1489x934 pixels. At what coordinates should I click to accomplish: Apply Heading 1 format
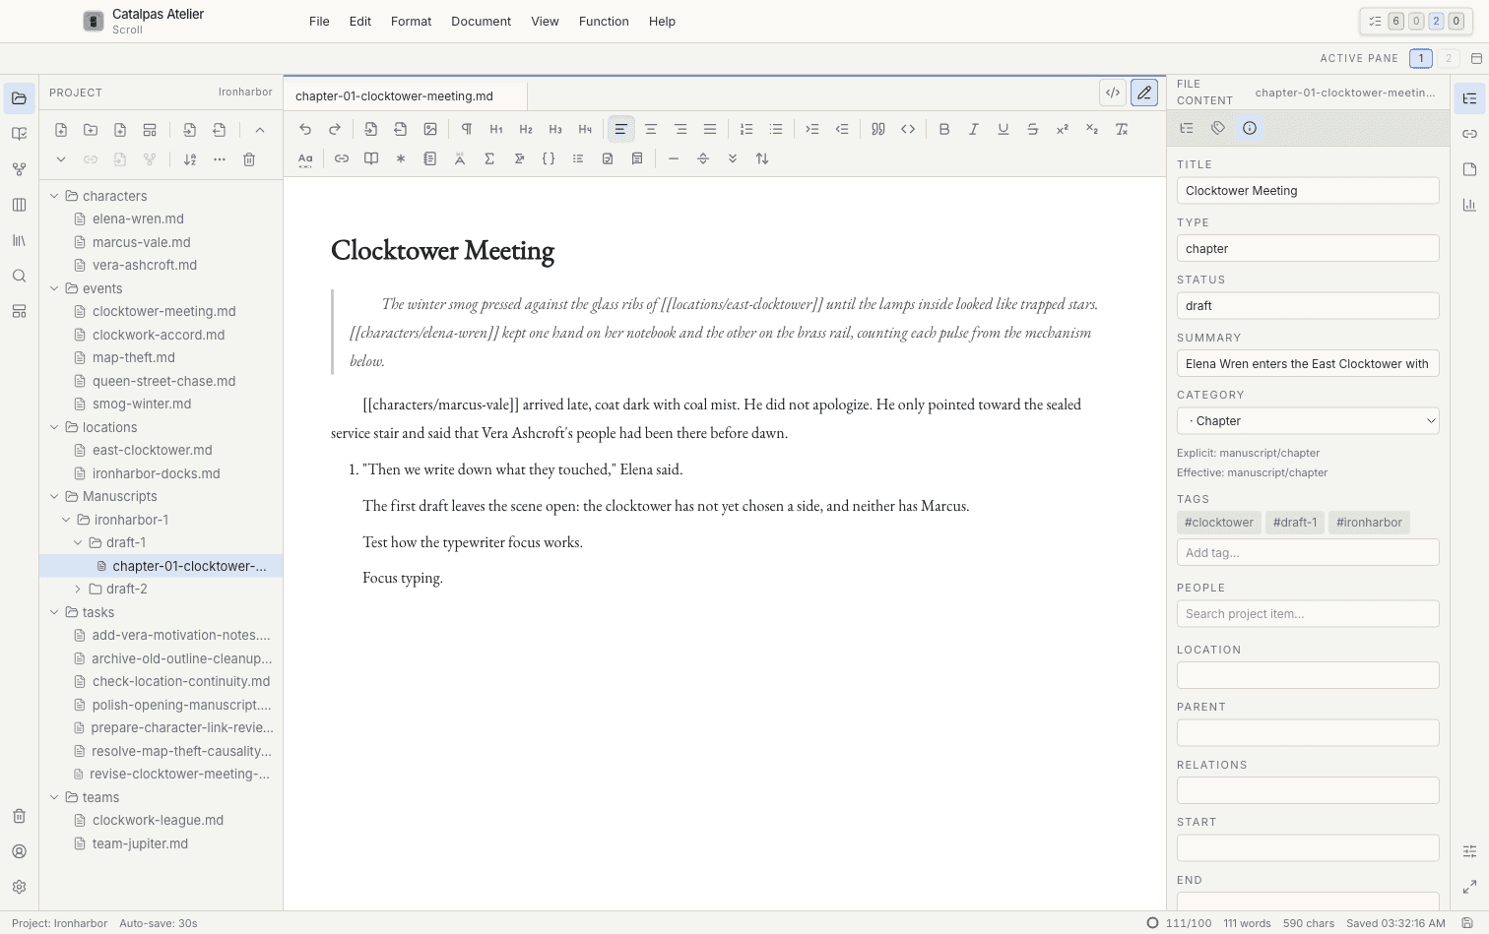(496, 129)
